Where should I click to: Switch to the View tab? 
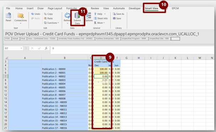click(x=106, y=8)
